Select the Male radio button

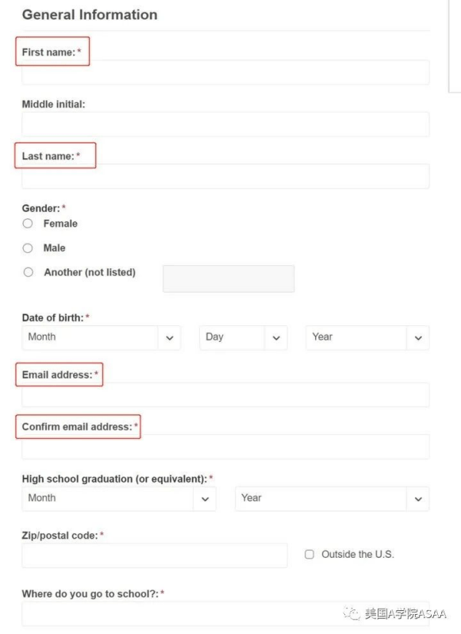point(28,248)
